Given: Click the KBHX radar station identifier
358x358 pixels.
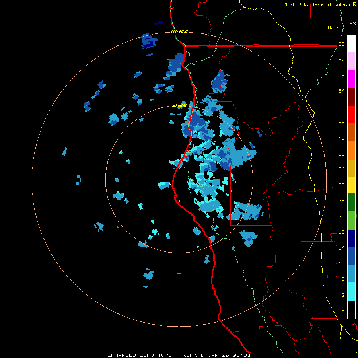Looking at the screenshot, I should pyautogui.click(x=189, y=355).
